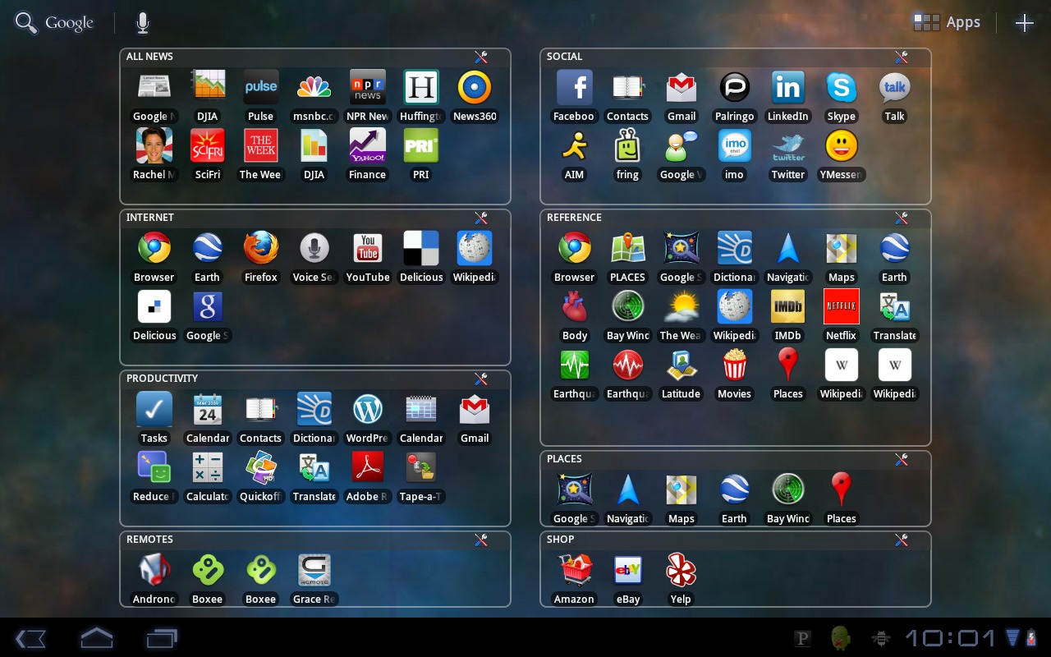Launch Grace Remote app
Viewport: 1051px width, 657px height.
tap(314, 570)
